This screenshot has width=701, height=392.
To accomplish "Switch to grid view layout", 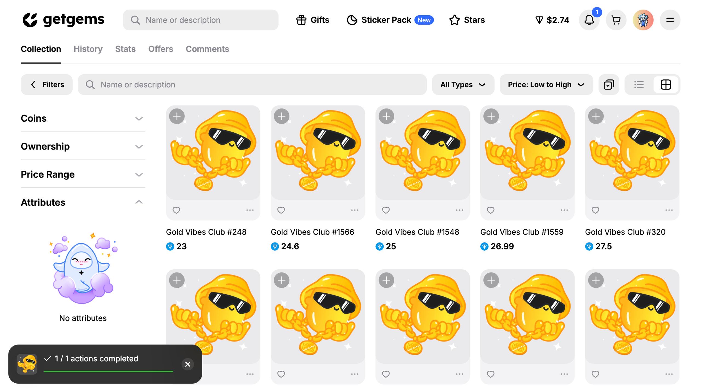I will click(666, 85).
